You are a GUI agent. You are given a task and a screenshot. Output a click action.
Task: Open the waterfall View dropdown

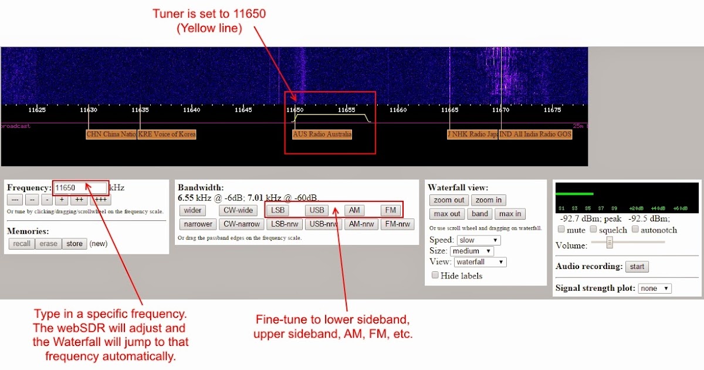[480, 262]
